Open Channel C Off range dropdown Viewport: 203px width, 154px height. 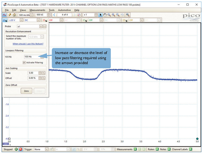coord(101,20)
